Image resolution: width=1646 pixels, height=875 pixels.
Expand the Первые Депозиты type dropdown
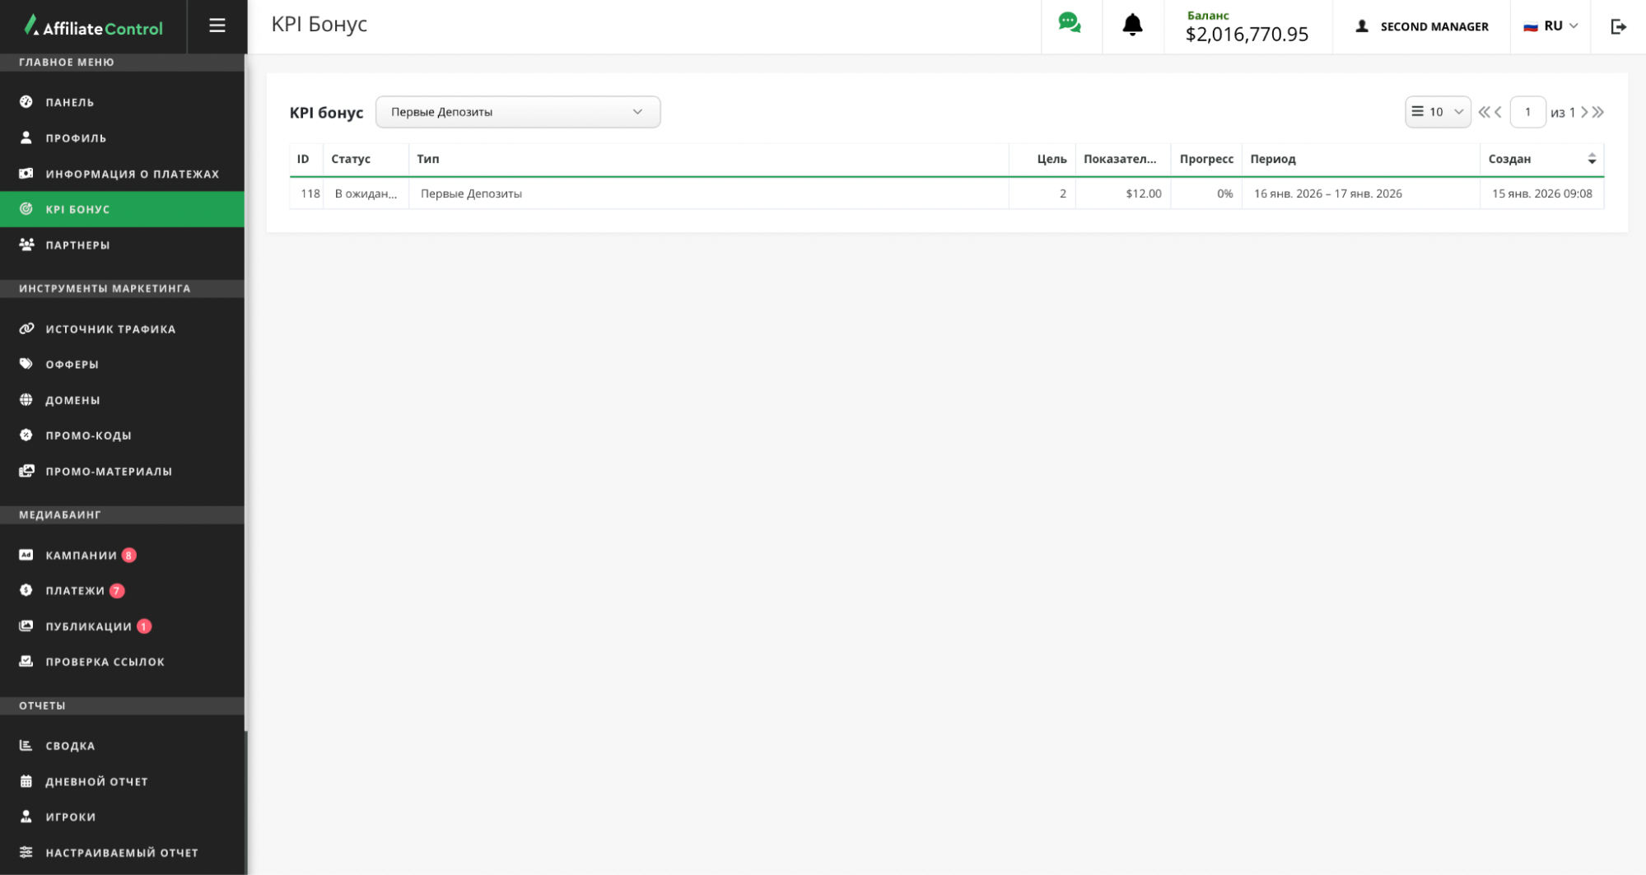tap(517, 112)
